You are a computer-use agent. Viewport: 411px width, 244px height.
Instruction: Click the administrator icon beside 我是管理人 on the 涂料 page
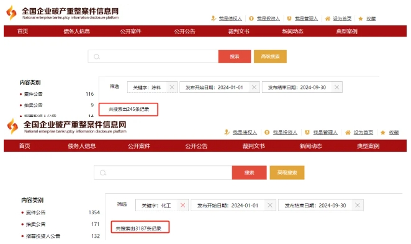(x=289, y=19)
